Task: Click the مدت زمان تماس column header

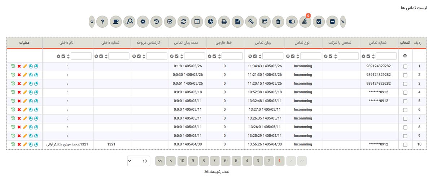Action: (188, 42)
